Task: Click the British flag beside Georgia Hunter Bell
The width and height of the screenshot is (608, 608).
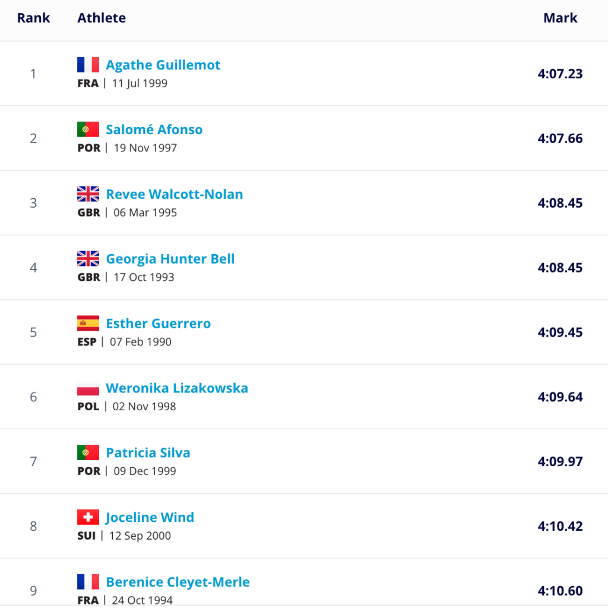Action: coord(88,259)
